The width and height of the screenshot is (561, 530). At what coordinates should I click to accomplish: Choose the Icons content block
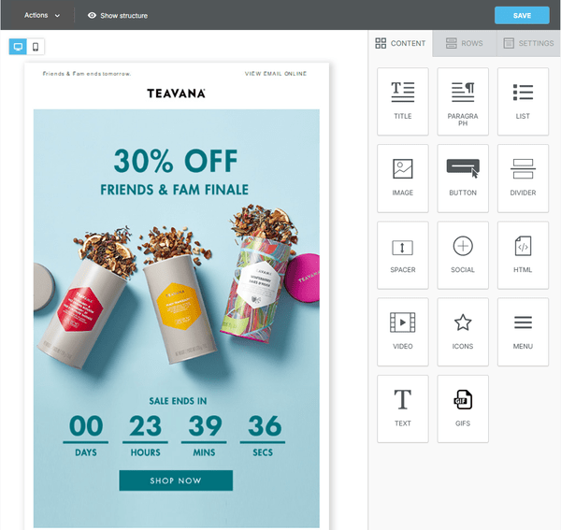point(463,332)
